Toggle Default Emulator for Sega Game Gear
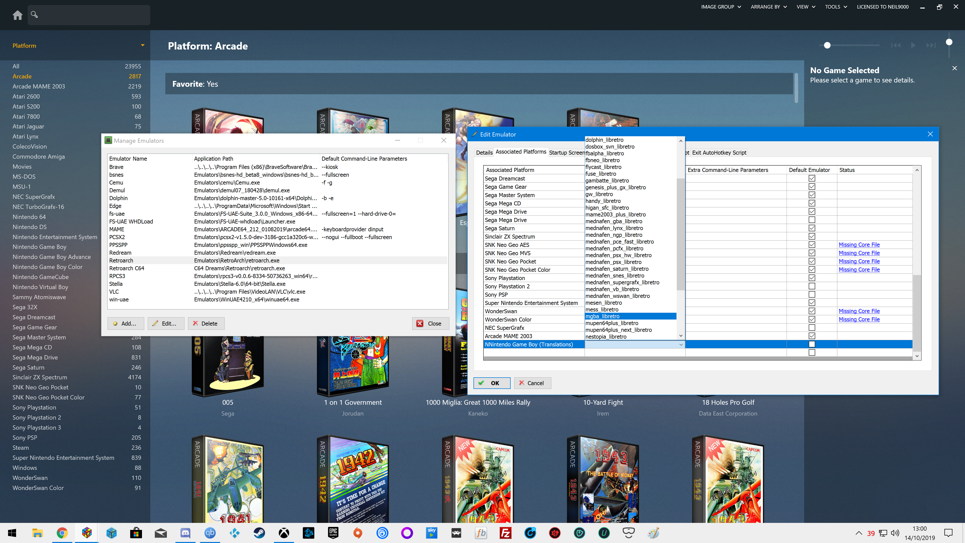The height and width of the screenshot is (543, 965). point(812,187)
